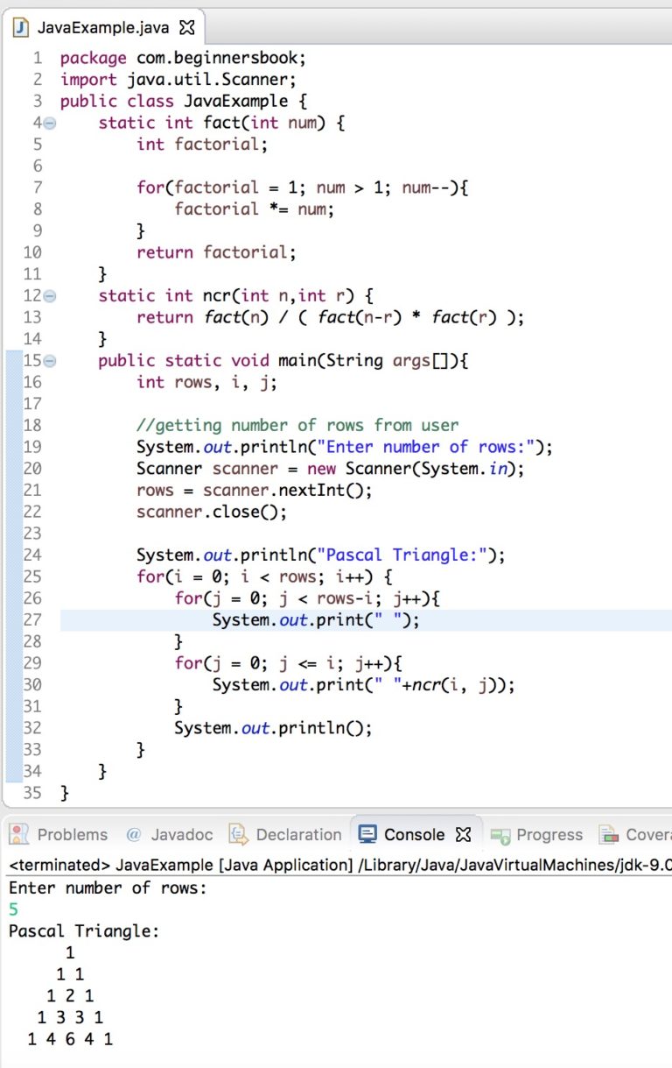Click console output row "1 2 1"
This screenshot has height=1068, width=672.
(70, 996)
